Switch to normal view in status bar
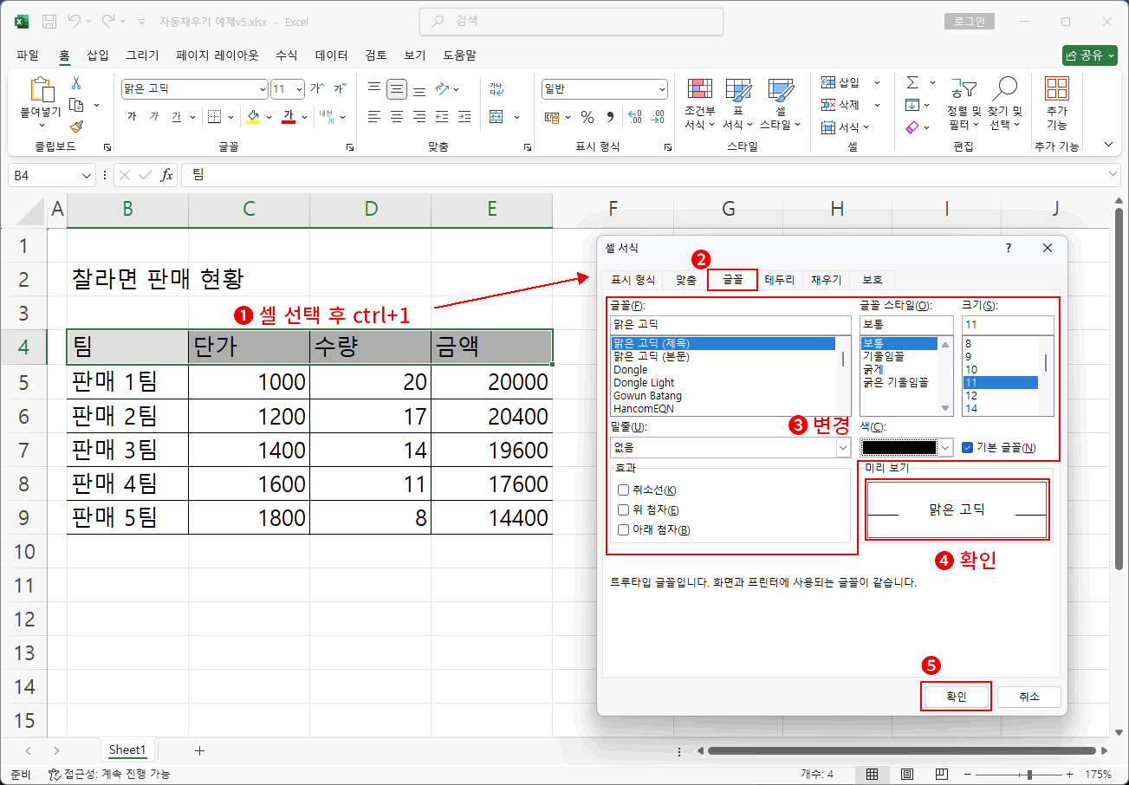 pyautogui.click(x=873, y=774)
